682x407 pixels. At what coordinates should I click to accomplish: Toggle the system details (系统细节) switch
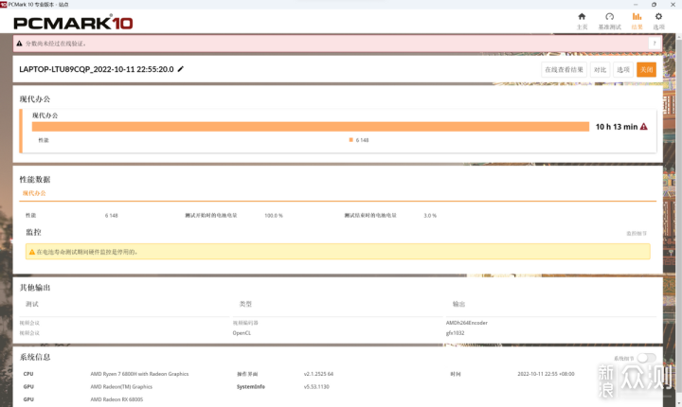[646, 359]
